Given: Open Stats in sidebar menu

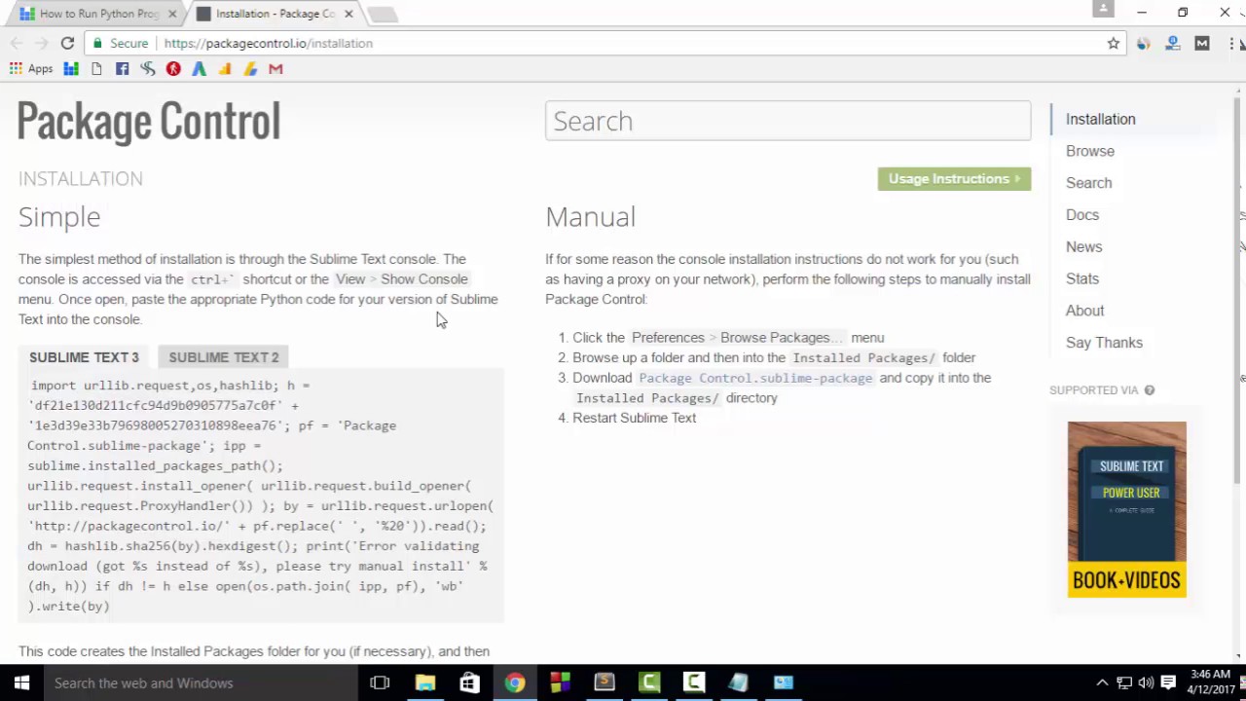Looking at the screenshot, I should [1082, 278].
